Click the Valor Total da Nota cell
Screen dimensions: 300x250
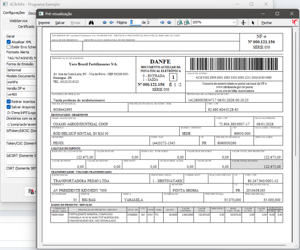(257, 164)
